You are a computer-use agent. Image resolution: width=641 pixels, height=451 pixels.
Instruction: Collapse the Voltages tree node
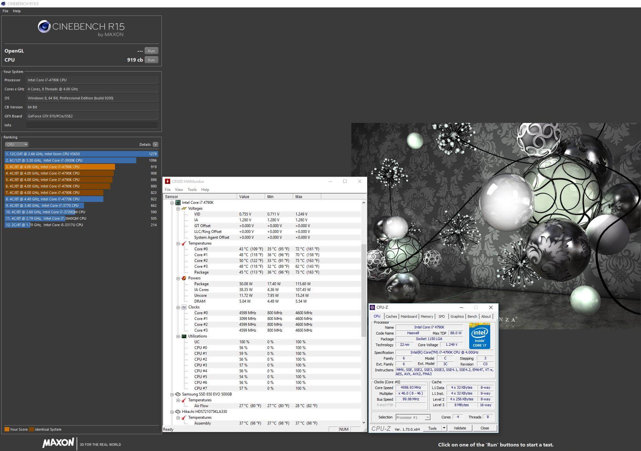[178, 208]
